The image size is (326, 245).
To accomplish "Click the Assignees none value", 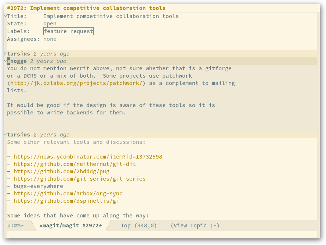I will click(50, 39).
